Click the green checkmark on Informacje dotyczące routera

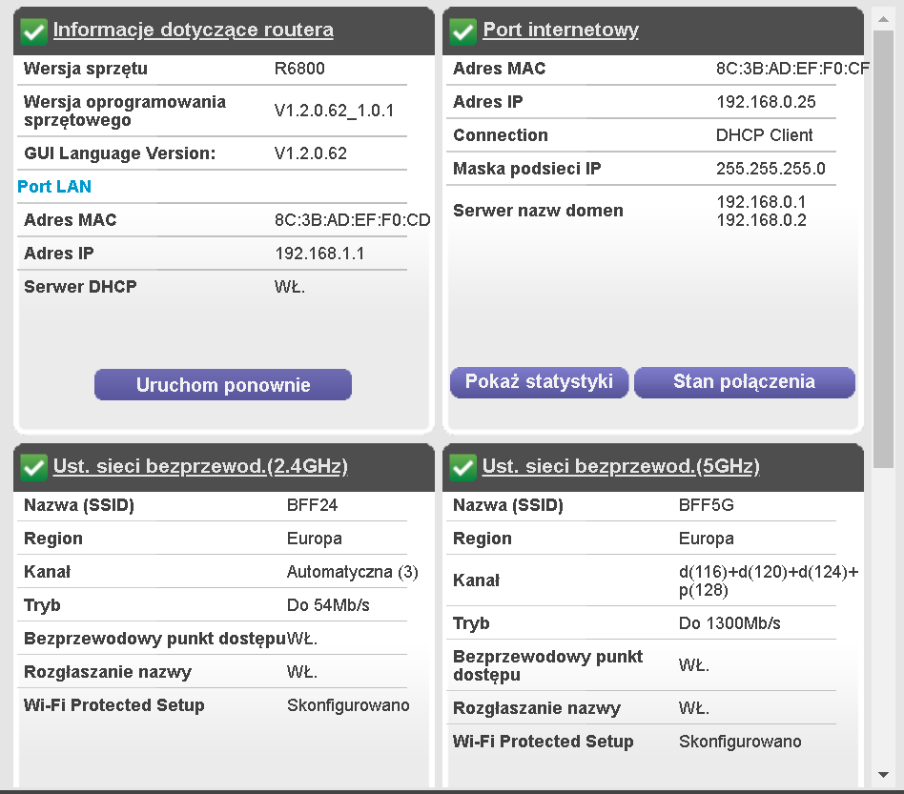point(33,31)
